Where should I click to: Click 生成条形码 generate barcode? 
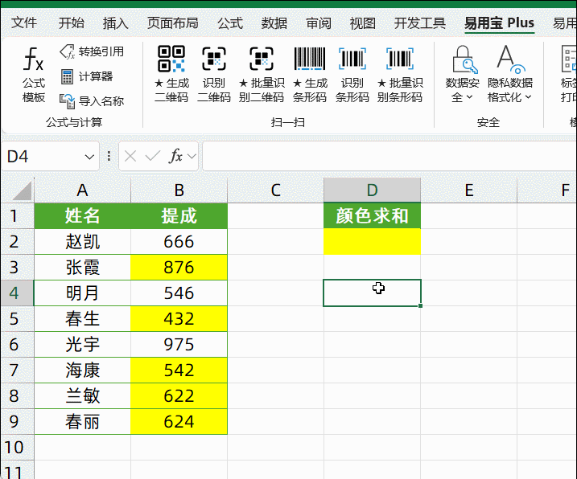click(310, 74)
